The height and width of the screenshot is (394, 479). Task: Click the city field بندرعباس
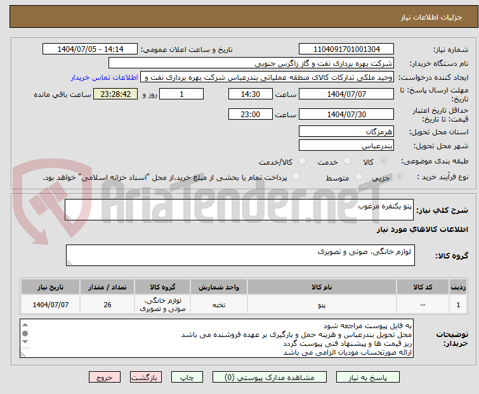(346, 146)
